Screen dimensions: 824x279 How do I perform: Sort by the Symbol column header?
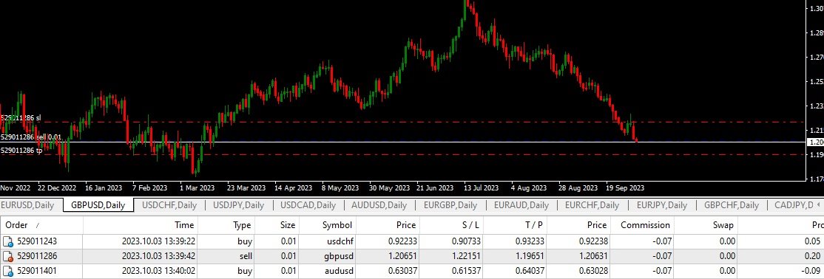(x=337, y=225)
